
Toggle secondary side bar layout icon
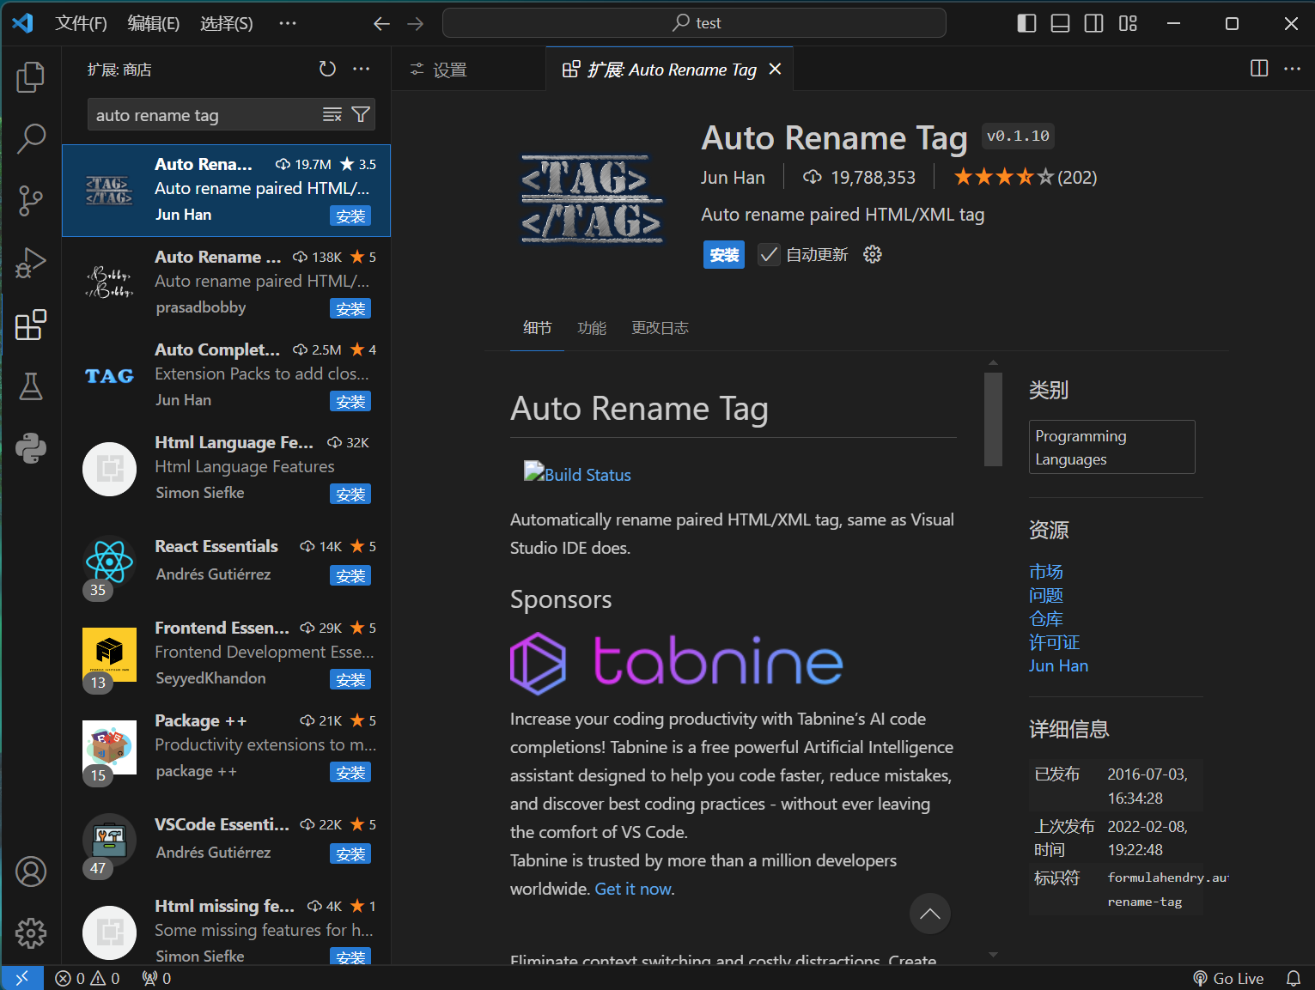pos(1094,23)
